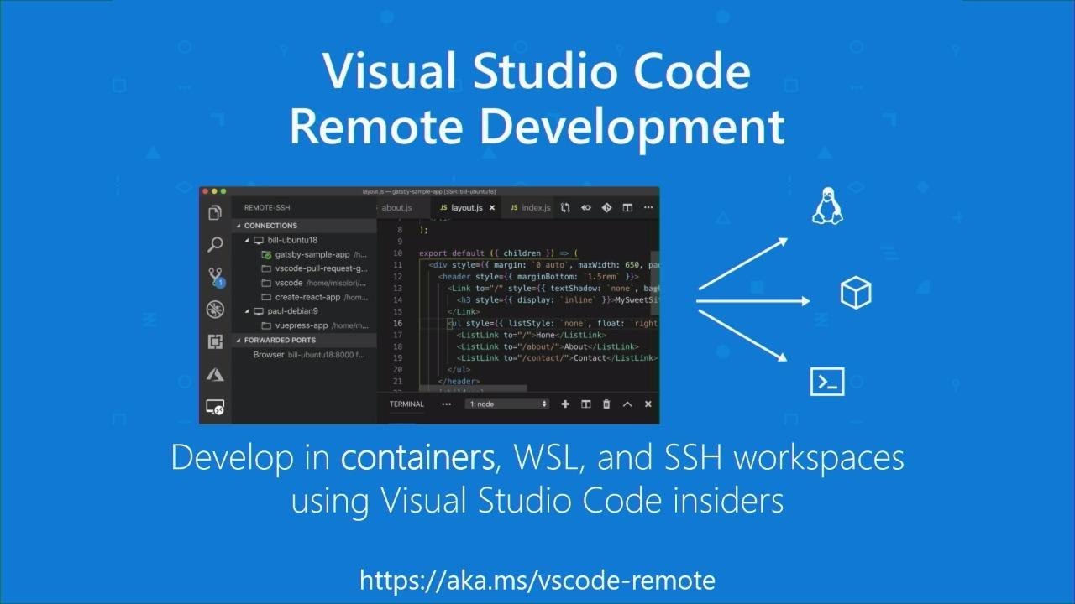1075x604 pixels.
Task: Open the editor More Actions ellipsis menu
Action: click(648, 207)
